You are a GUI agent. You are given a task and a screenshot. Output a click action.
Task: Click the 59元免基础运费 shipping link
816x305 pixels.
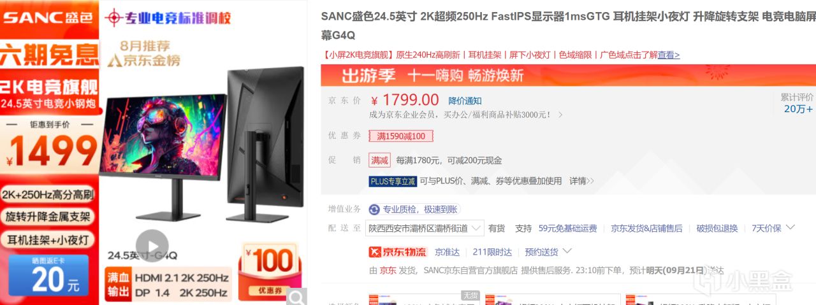tap(567, 228)
